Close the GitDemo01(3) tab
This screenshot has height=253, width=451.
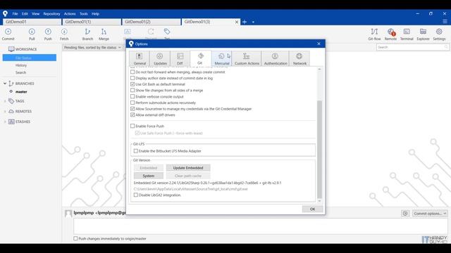click(237, 22)
